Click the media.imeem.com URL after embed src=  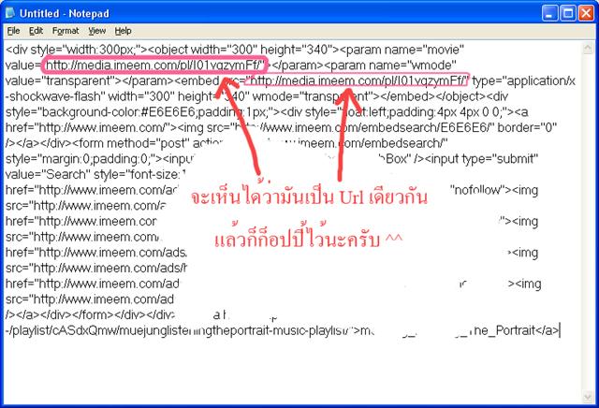tap(358, 81)
